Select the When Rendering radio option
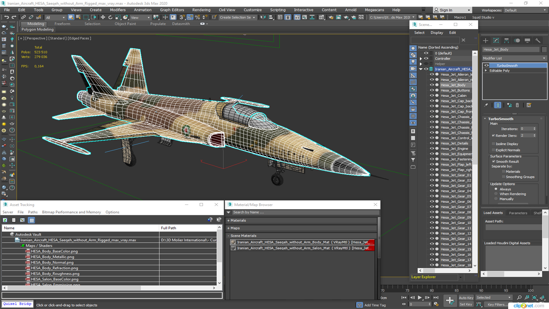This screenshot has width=549, height=309. pos(496,194)
